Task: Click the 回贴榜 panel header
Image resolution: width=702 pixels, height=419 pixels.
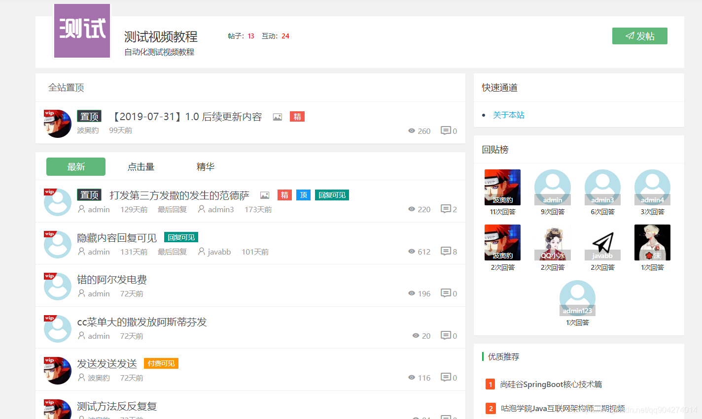Action: point(495,150)
